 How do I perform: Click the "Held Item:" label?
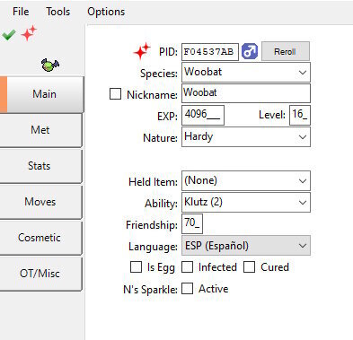pyautogui.click(x=153, y=181)
